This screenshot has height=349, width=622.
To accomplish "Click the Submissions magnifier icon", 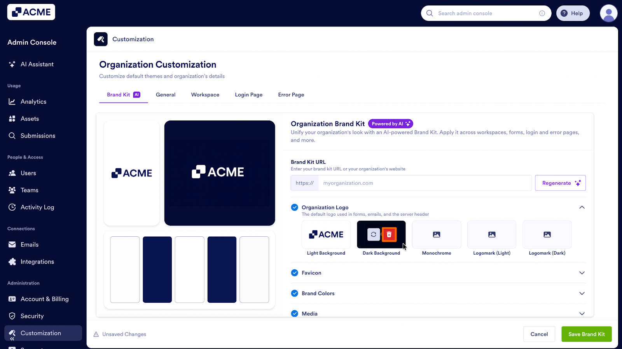I will click(12, 136).
